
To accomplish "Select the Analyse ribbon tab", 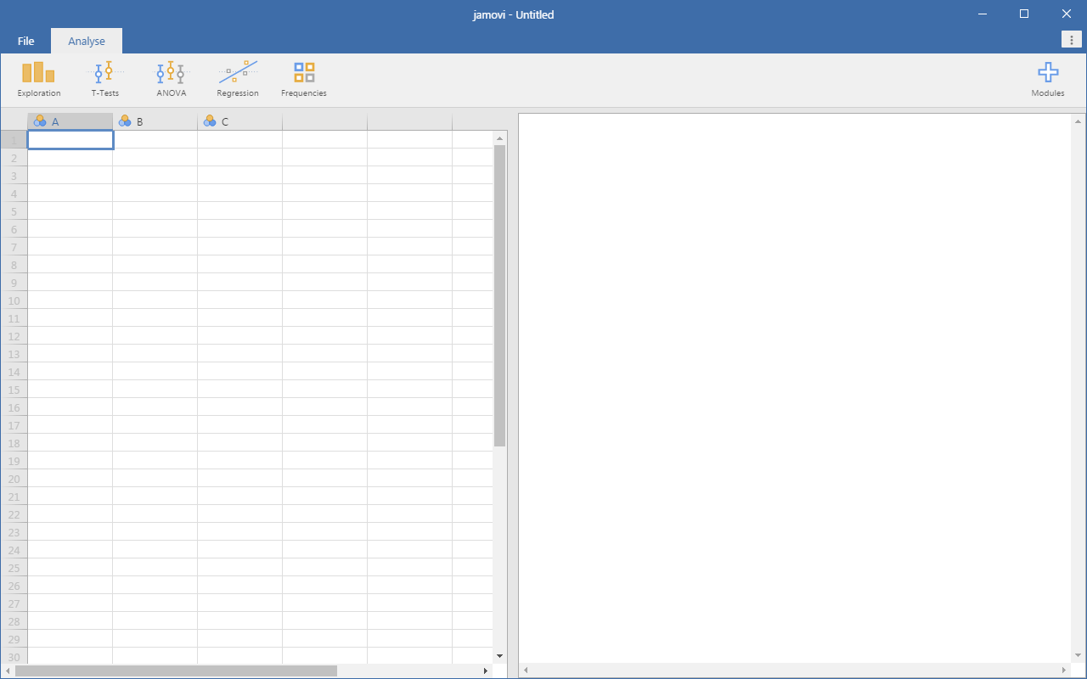I will tap(86, 40).
